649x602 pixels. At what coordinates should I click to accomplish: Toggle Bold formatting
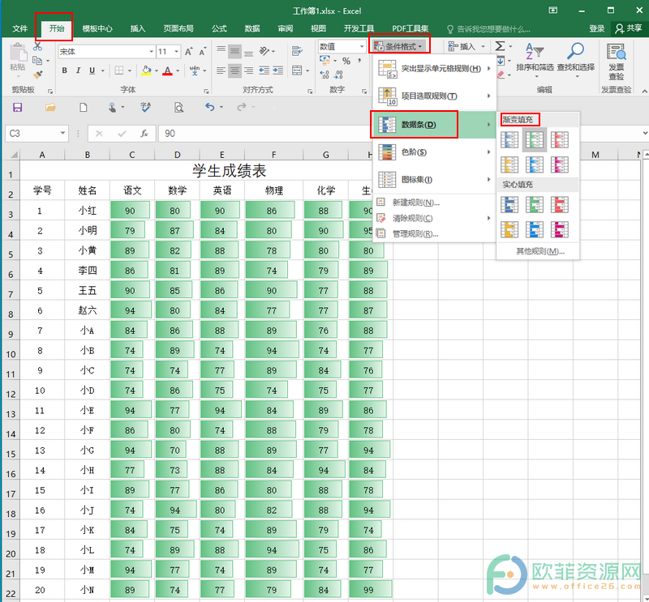65,70
